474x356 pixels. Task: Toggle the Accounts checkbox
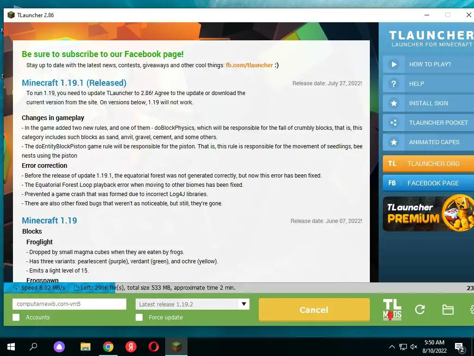click(x=16, y=317)
